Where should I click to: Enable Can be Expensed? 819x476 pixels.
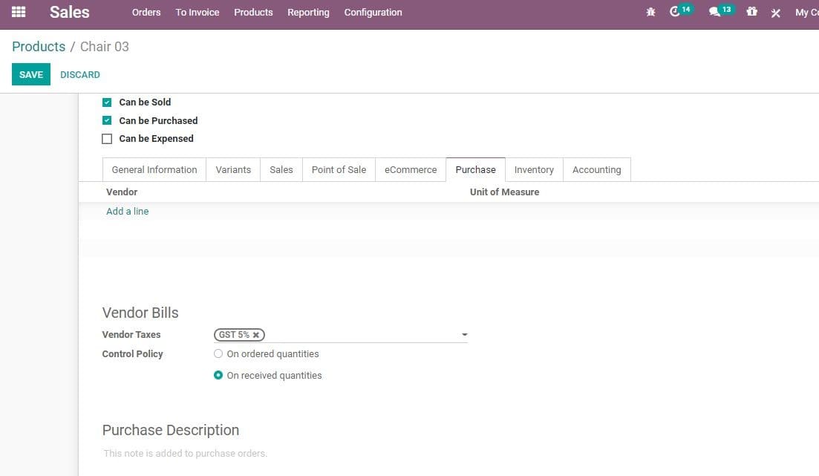coord(107,138)
